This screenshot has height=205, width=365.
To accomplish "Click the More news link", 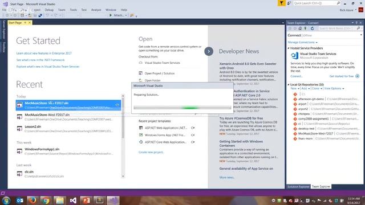I will [x=227, y=177].
